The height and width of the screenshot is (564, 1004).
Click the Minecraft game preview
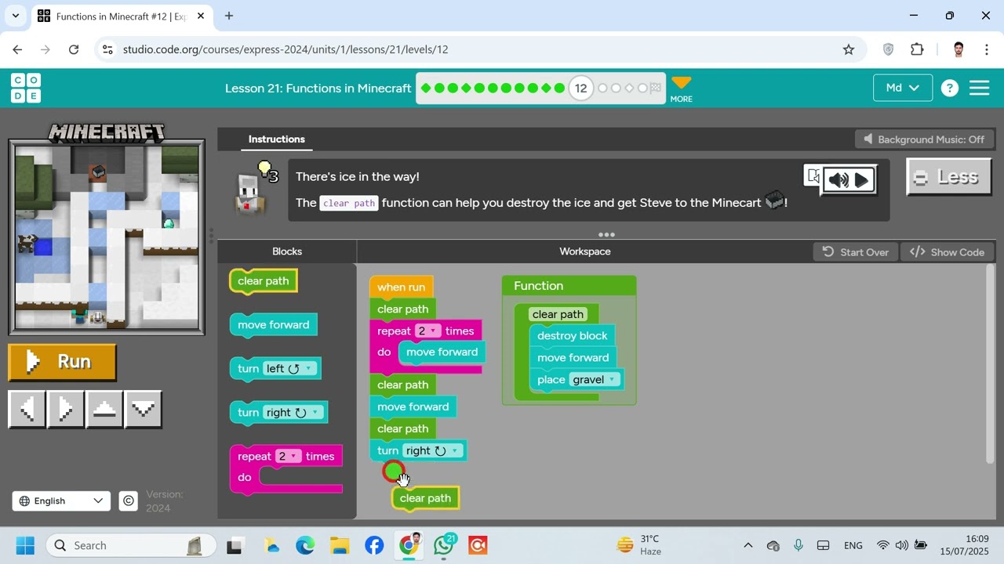pyautogui.click(x=107, y=237)
